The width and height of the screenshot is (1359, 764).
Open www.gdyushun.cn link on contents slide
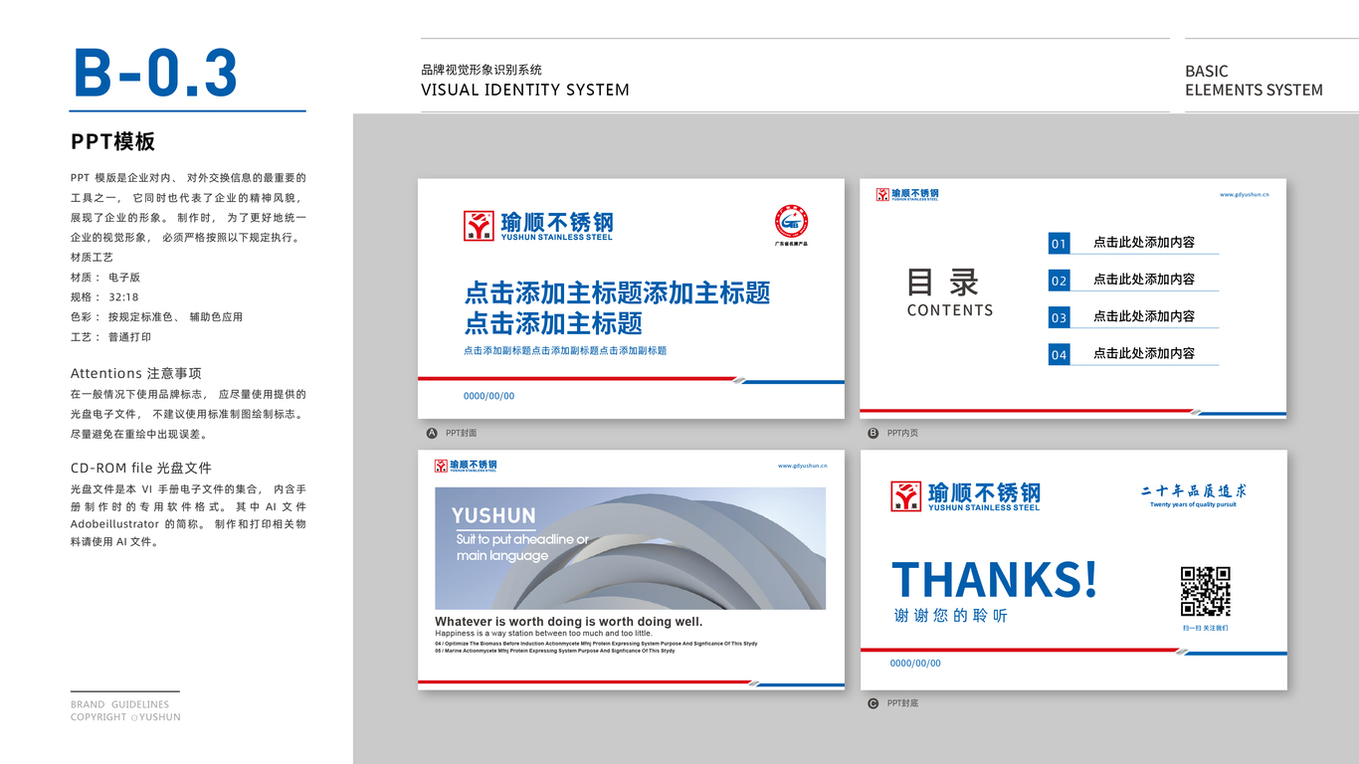1245,195
